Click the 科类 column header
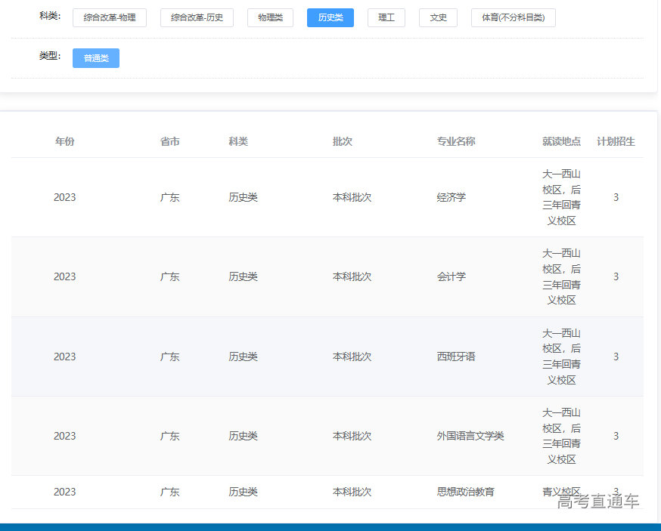 click(x=238, y=141)
